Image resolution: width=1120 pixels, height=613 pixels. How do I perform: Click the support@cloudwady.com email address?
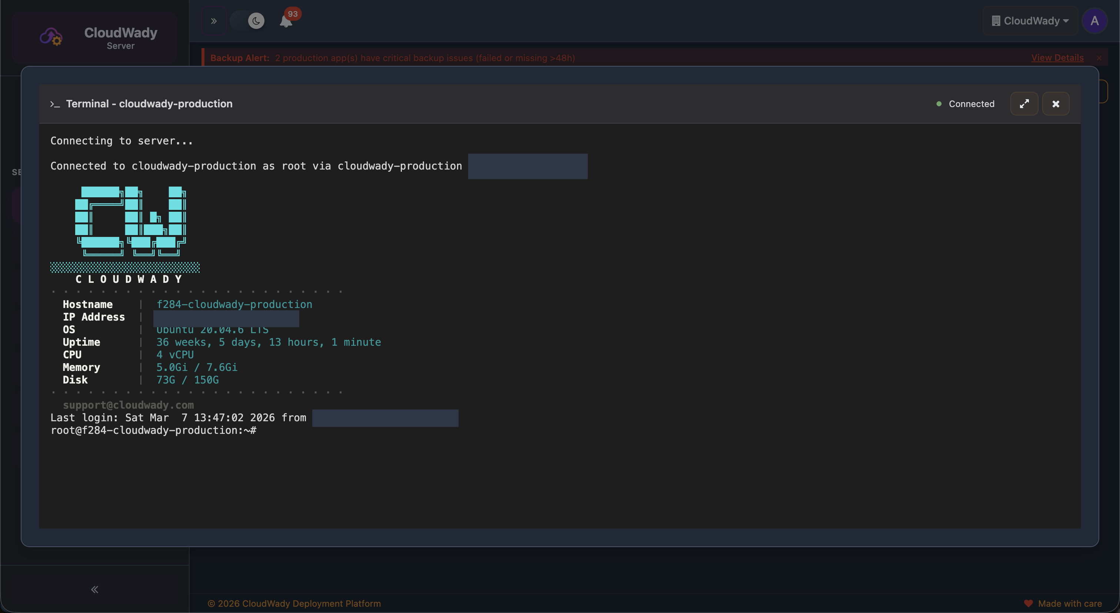[x=128, y=405]
